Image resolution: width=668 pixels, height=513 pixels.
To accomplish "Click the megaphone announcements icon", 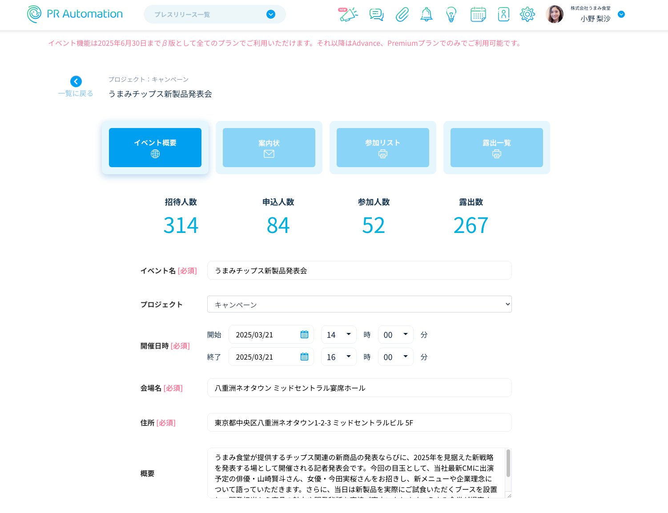I will pyautogui.click(x=348, y=15).
